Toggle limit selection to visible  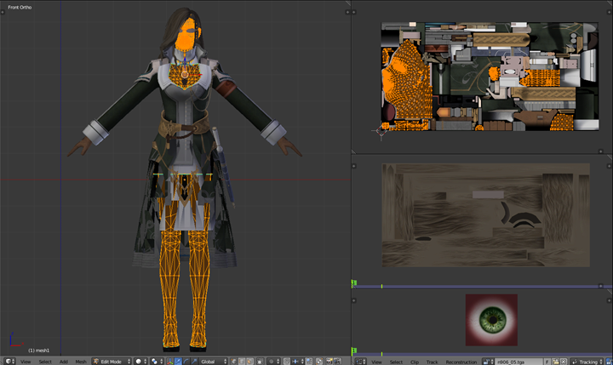260,361
